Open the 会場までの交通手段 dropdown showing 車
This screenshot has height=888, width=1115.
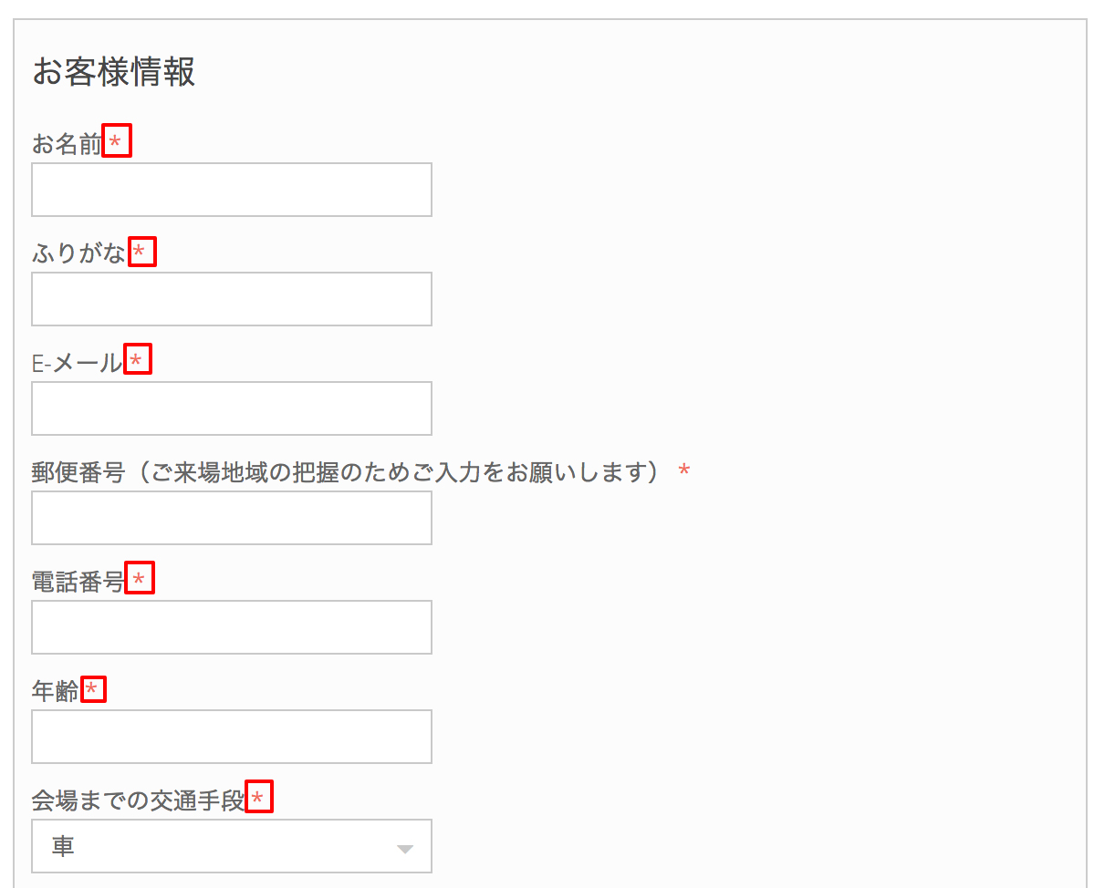[x=232, y=846]
